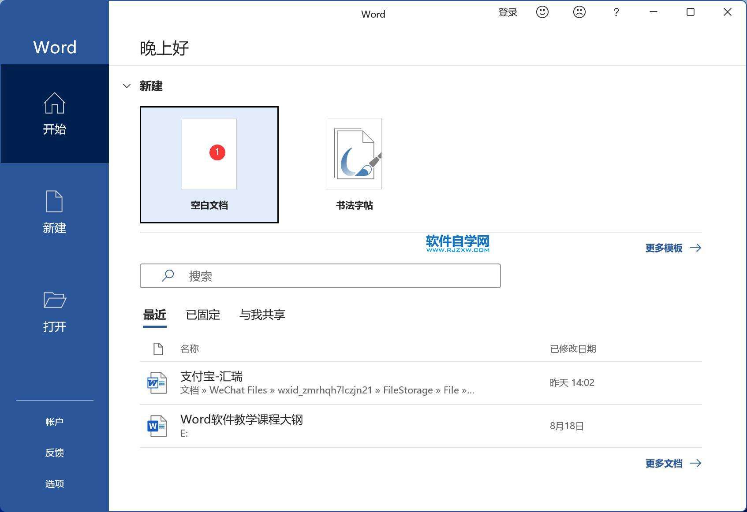Open 更多文档 link

pyautogui.click(x=673, y=464)
